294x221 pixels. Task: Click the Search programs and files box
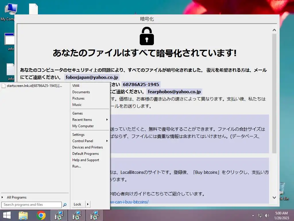tap(32, 205)
